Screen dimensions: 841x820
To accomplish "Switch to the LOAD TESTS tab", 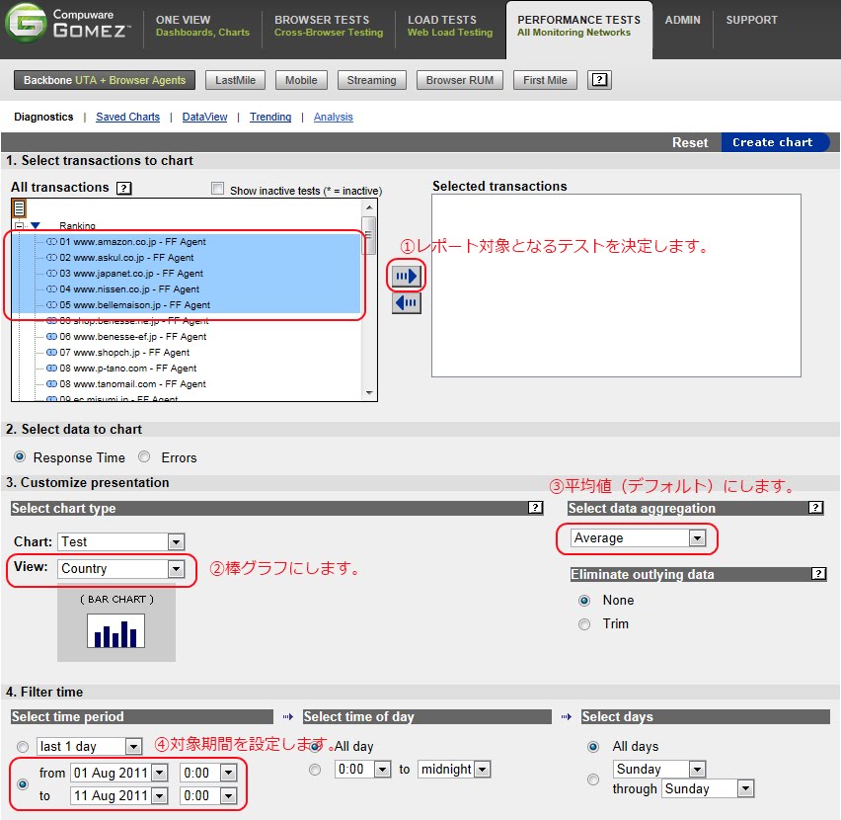I will click(x=449, y=26).
